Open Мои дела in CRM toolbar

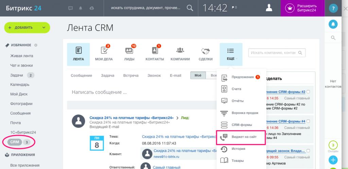click(x=104, y=54)
